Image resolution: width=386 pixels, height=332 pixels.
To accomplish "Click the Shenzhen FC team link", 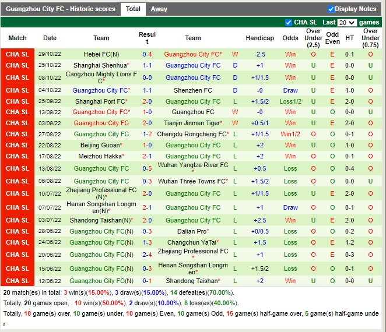I will pyautogui.click(x=192, y=90).
